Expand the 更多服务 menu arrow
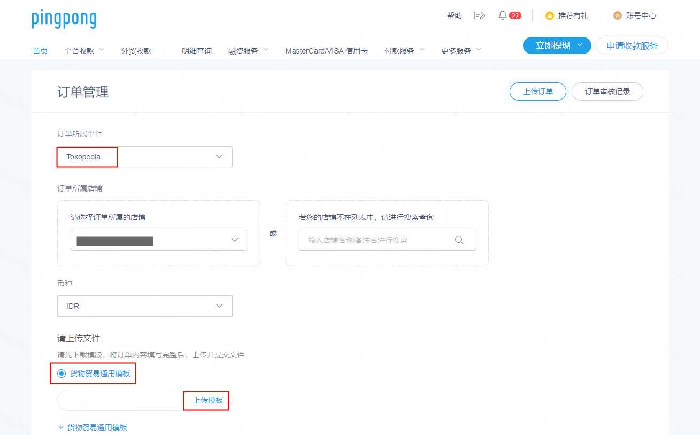The image size is (700, 435). [x=479, y=50]
